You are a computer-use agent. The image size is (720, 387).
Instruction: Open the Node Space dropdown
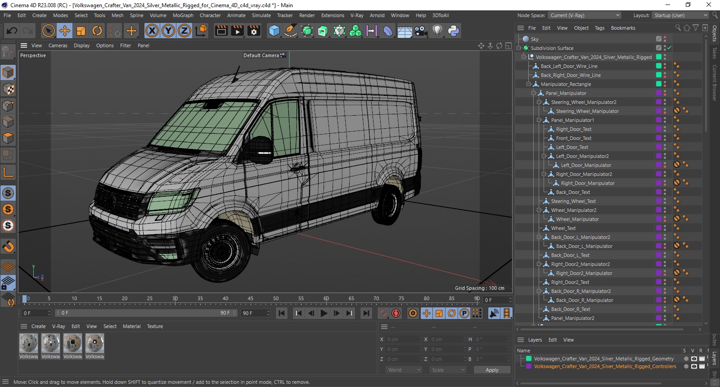[x=585, y=15]
